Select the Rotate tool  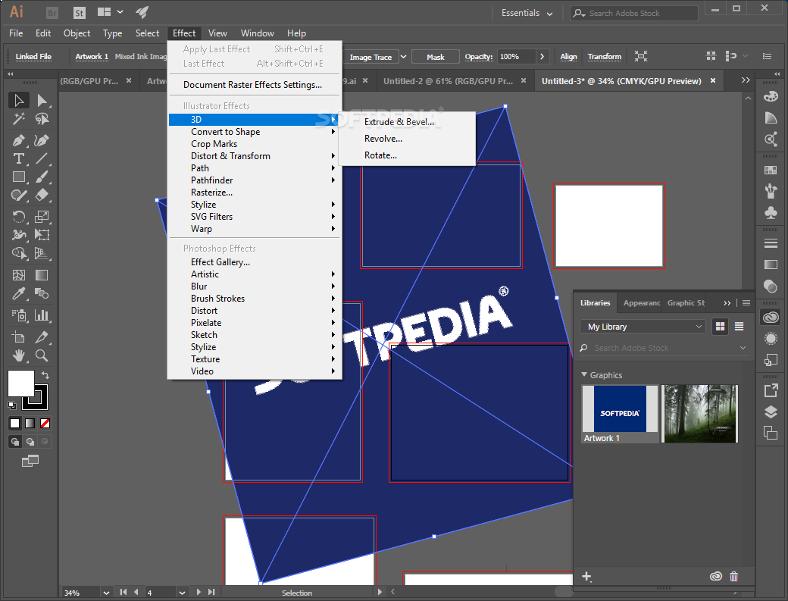(19, 217)
